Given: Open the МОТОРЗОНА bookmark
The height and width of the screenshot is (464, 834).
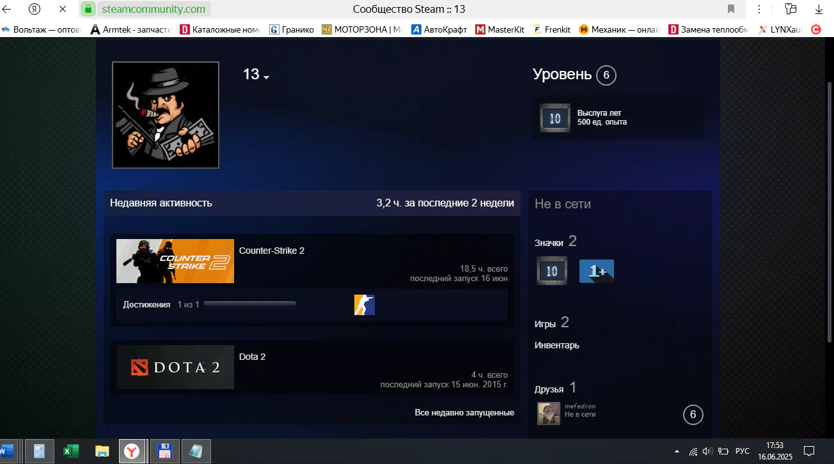Looking at the screenshot, I should coord(362,29).
